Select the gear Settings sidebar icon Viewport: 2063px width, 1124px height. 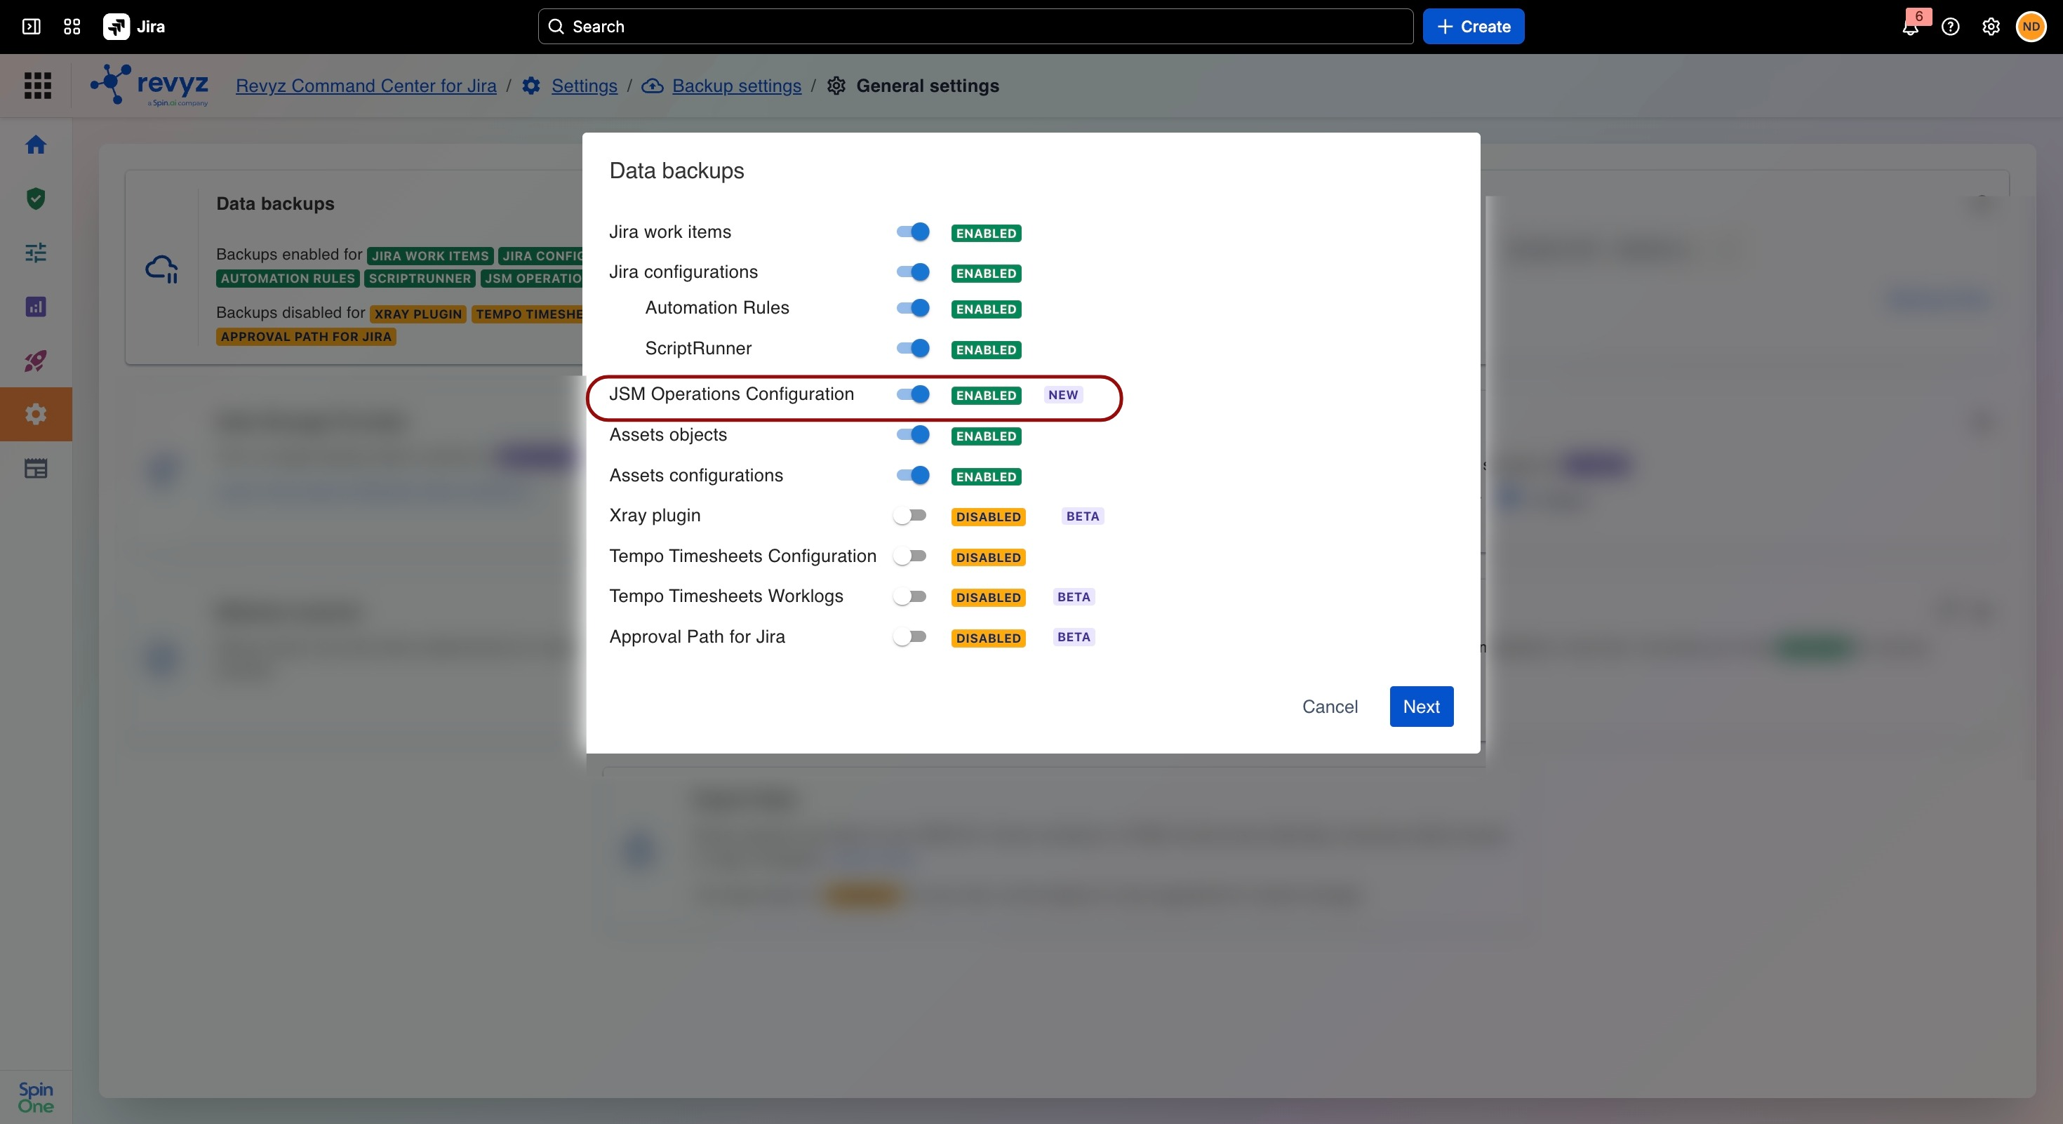(36, 415)
